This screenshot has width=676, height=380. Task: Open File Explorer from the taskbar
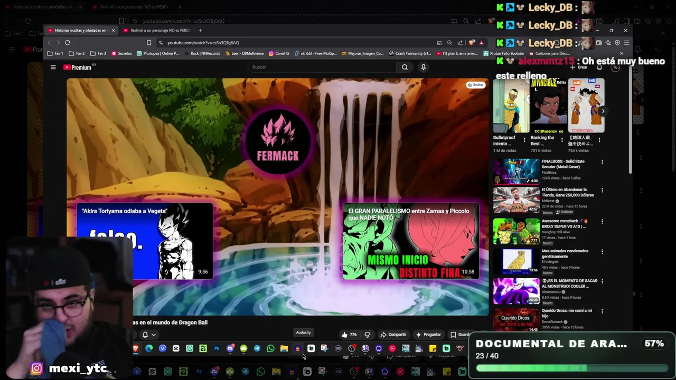tap(284, 348)
